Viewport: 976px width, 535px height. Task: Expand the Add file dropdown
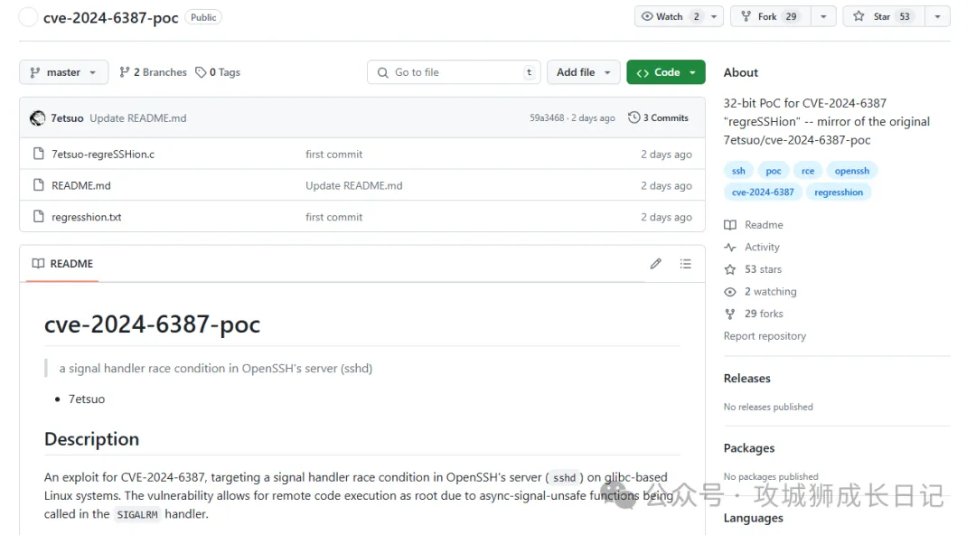(583, 72)
